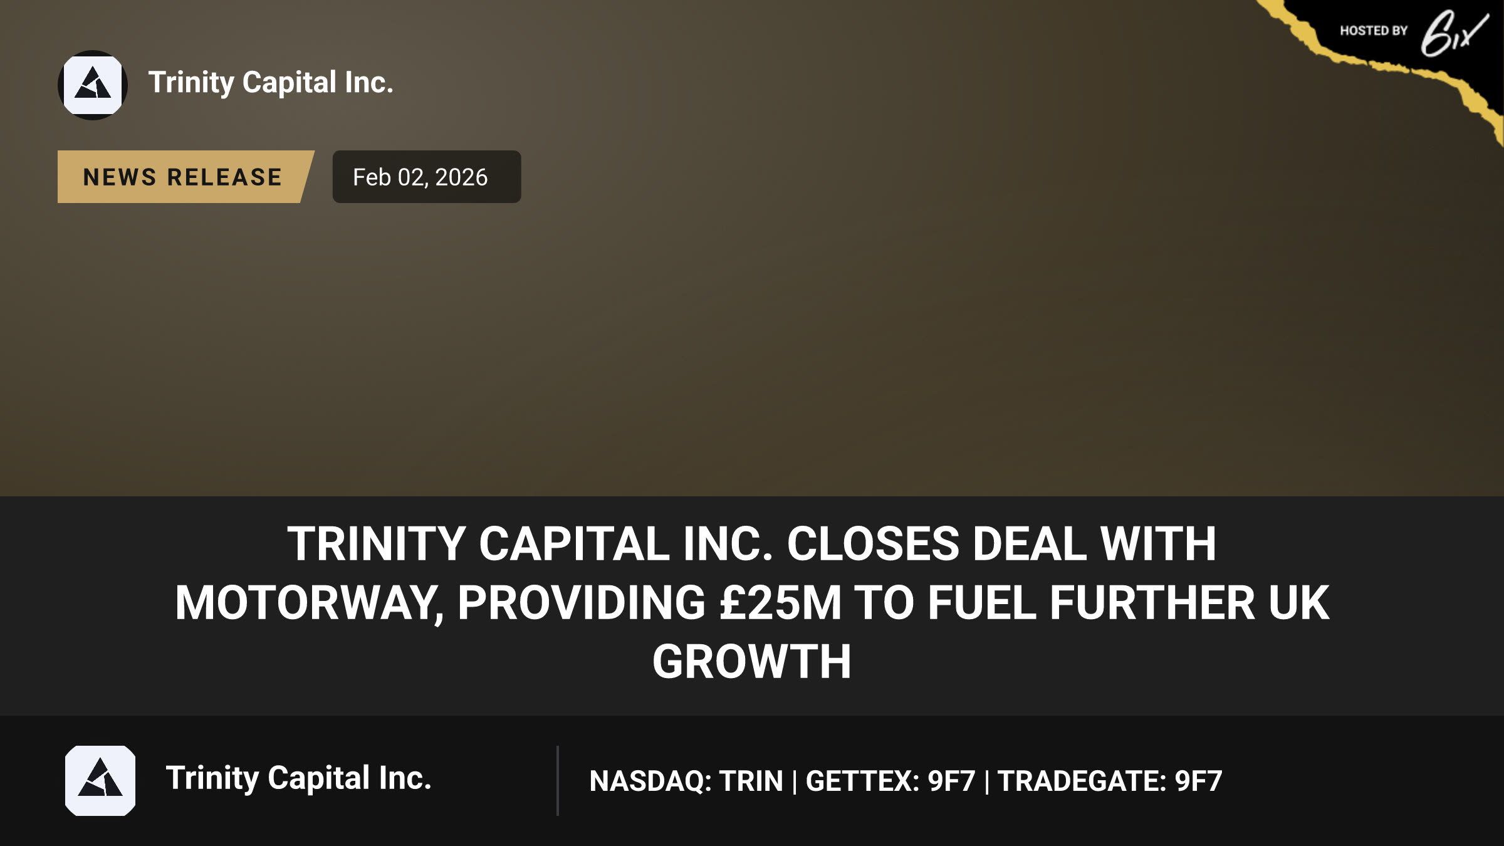
Task: Select the TRADEGATE: 9F7 ticker
Action: pyautogui.click(x=1110, y=781)
